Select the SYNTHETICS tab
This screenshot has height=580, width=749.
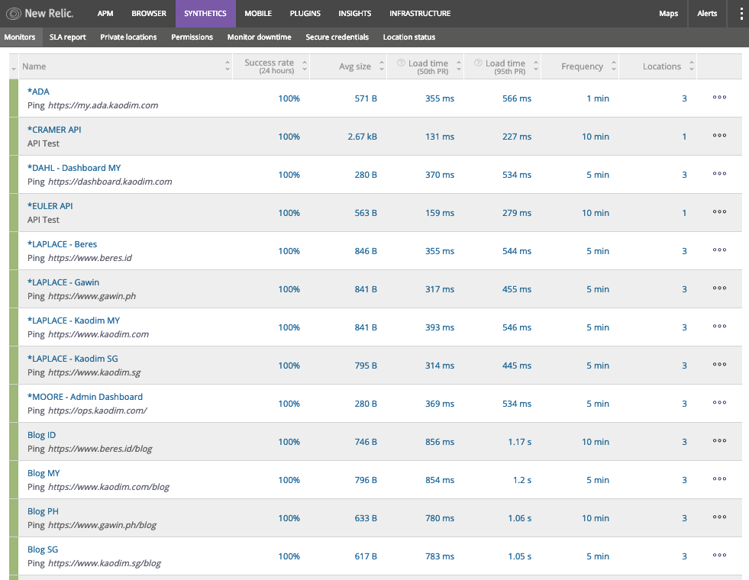coord(205,14)
